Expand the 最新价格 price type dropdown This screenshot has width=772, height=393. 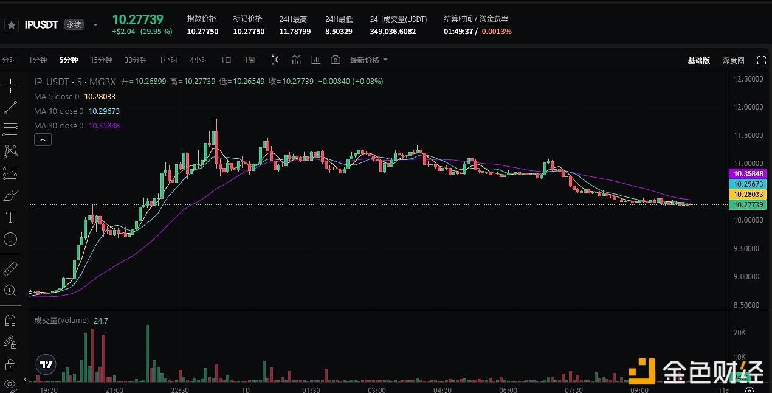pos(369,60)
